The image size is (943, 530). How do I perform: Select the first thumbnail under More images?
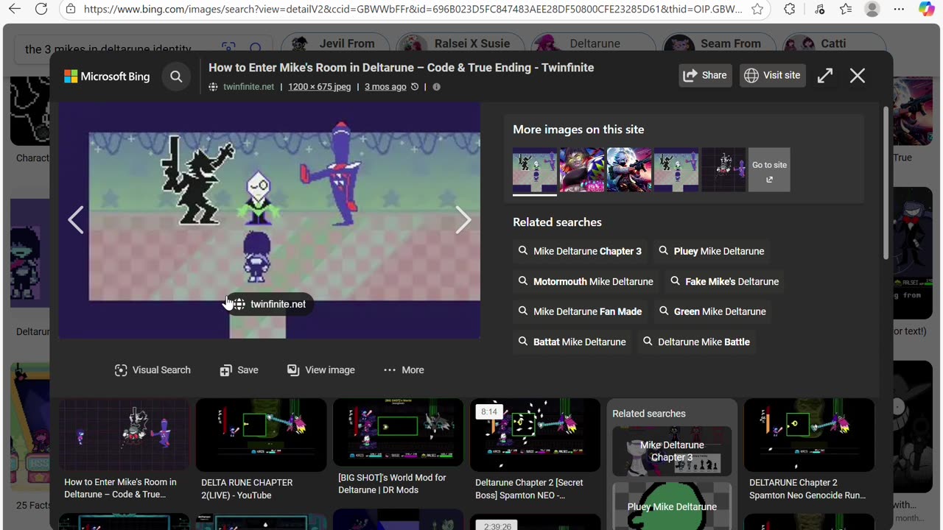click(x=535, y=170)
